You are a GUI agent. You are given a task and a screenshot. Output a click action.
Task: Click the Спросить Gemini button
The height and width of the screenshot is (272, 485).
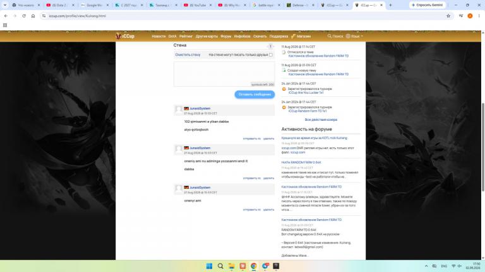427,5
